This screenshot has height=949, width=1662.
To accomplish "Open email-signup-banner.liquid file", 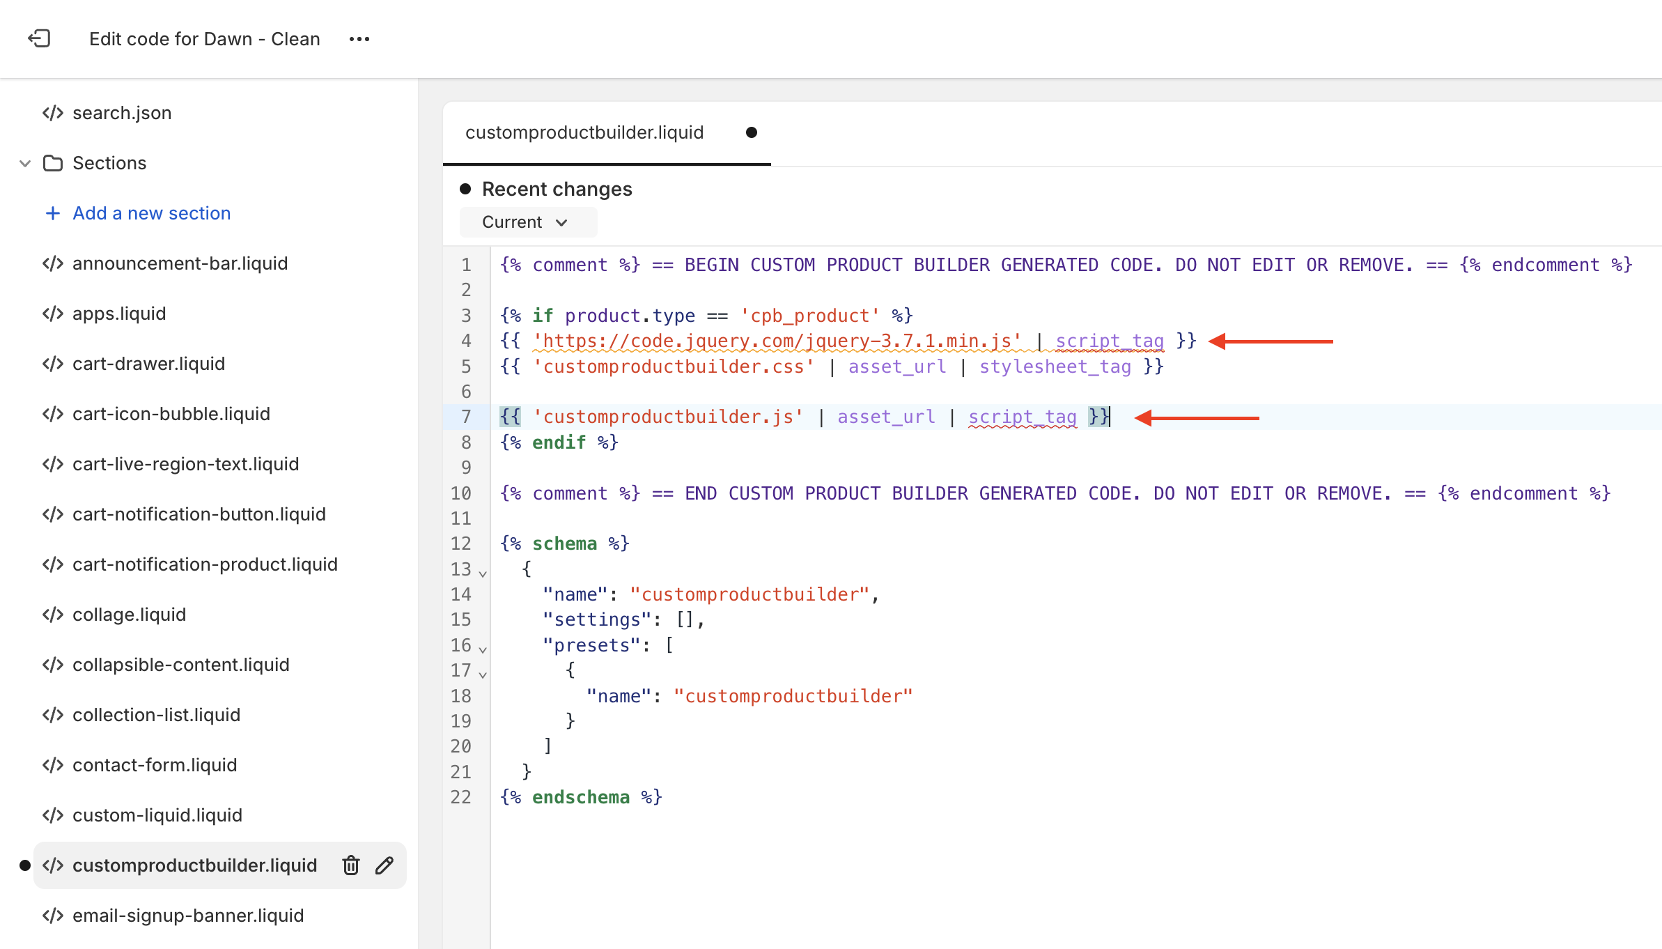I will [x=188, y=916].
